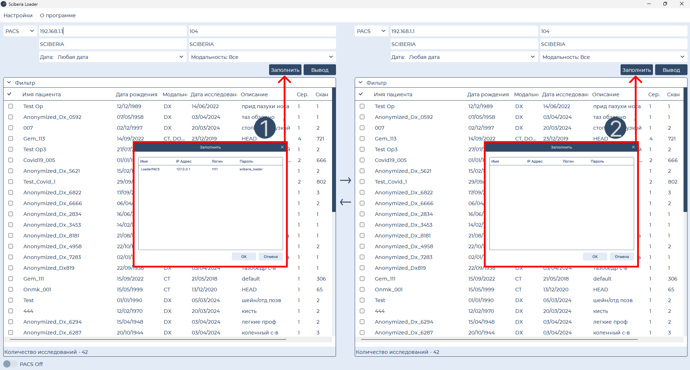Click scan count 721 in left panel
Screen dimensions: 690x370
[x=320, y=139]
